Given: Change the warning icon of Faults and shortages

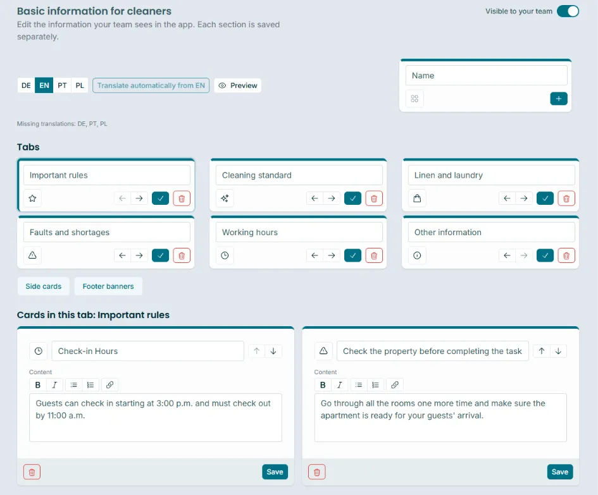Looking at the screenshot, I should tap(32, 255).
